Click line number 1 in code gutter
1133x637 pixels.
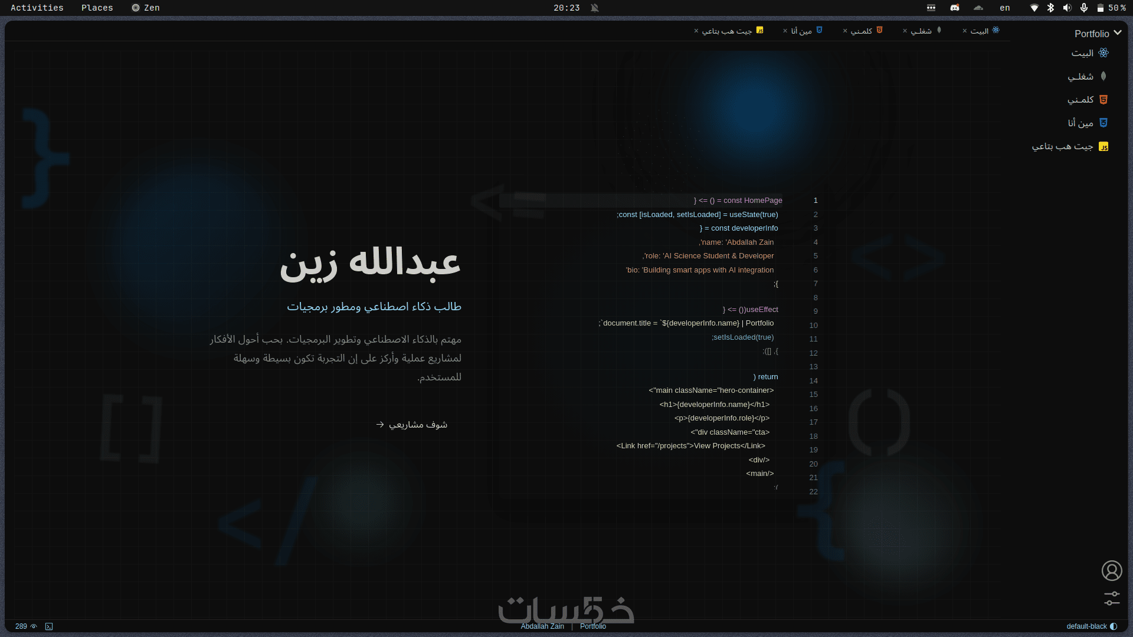tap(816, 201)
